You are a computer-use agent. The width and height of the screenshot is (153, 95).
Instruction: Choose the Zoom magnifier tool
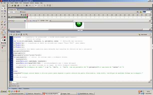coord(5,32)
